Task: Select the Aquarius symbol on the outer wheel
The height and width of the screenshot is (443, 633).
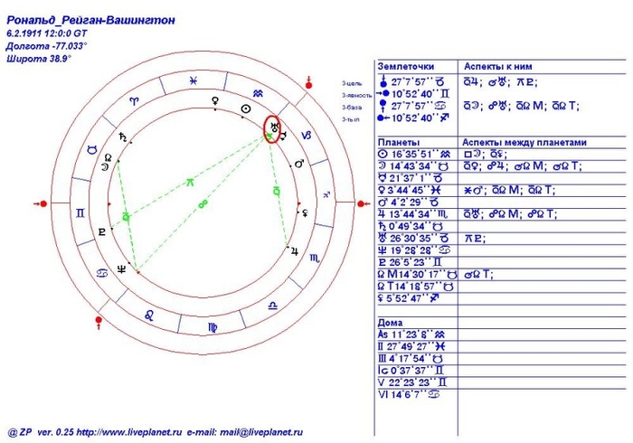Action: point(258,93)
